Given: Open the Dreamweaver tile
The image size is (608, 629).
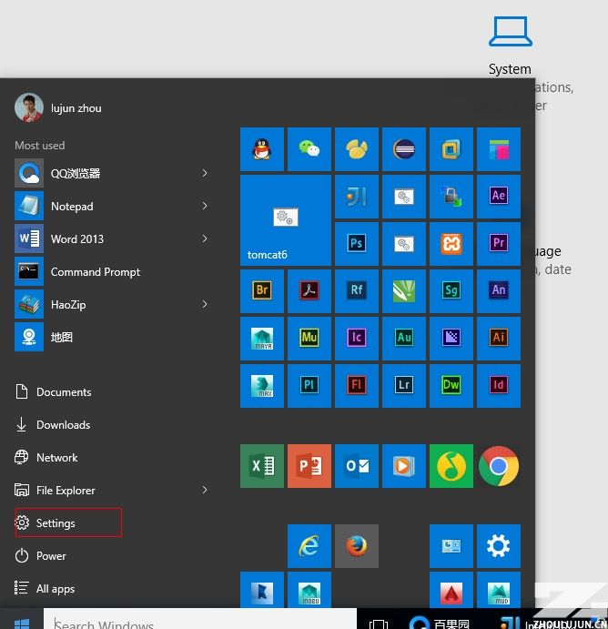Looking at the screenshot, I should pyautogui.click(x=451, y=386).
